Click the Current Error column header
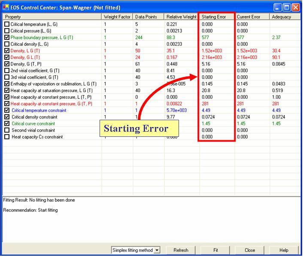Image resolution: width=303 pixels, height=257 pixels. coord(252,17)
